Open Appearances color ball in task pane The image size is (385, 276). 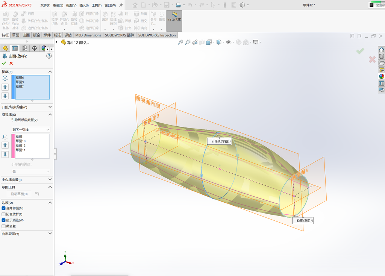(x=381, y=76)
